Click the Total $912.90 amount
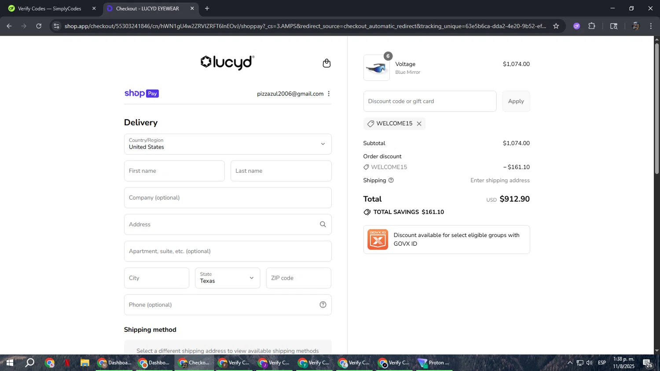Viewport: 660px width, 371px height. pyautogui.click(x=514, y=199)
